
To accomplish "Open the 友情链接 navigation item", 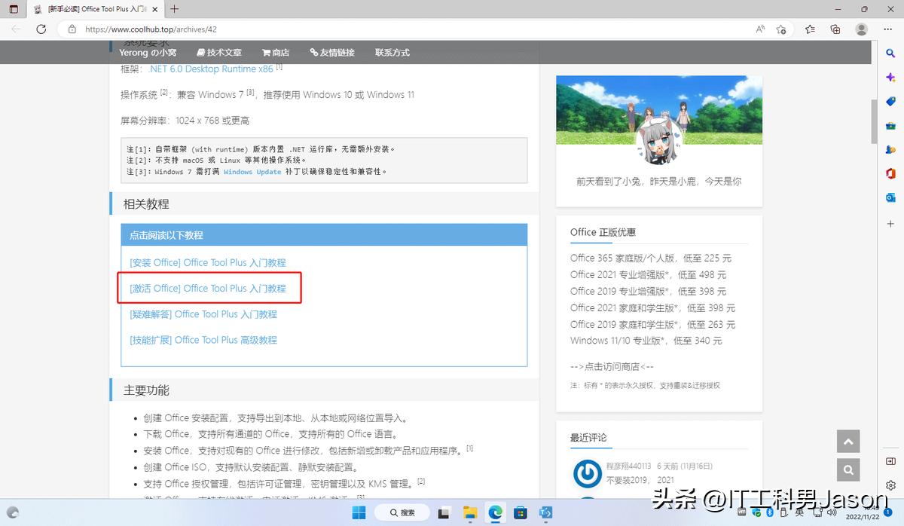I will (x=331, y=53).
